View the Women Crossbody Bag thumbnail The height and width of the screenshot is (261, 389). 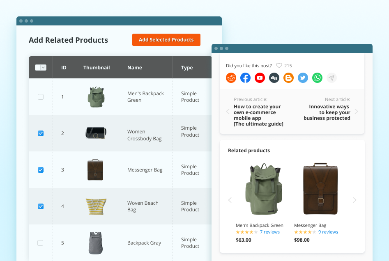click(97, 133)
